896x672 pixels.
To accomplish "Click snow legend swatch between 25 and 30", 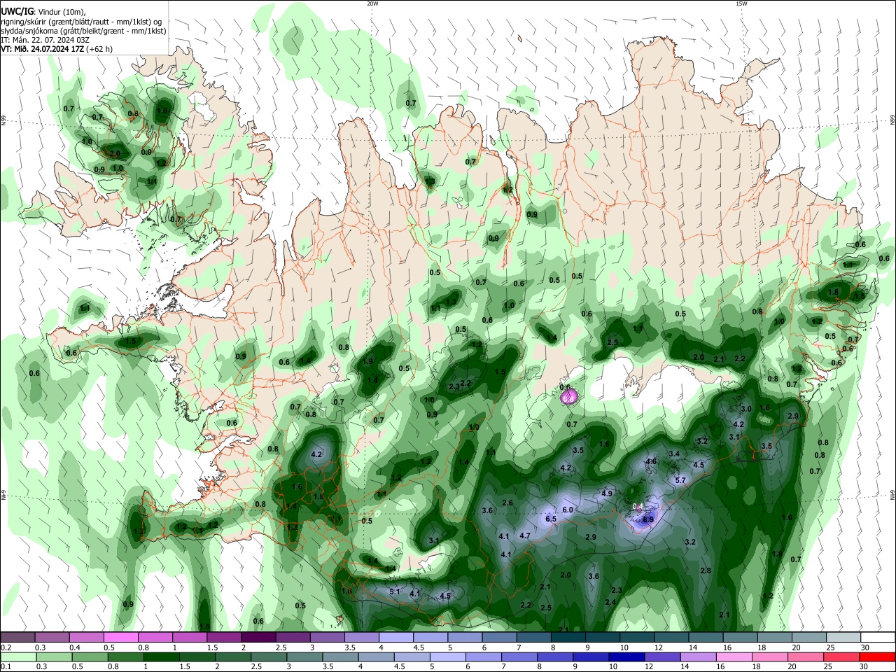I will (x=843, y=637).
